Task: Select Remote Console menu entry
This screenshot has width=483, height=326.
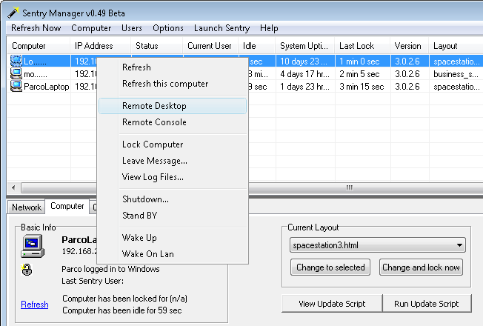Action: [x=154, y=122]
